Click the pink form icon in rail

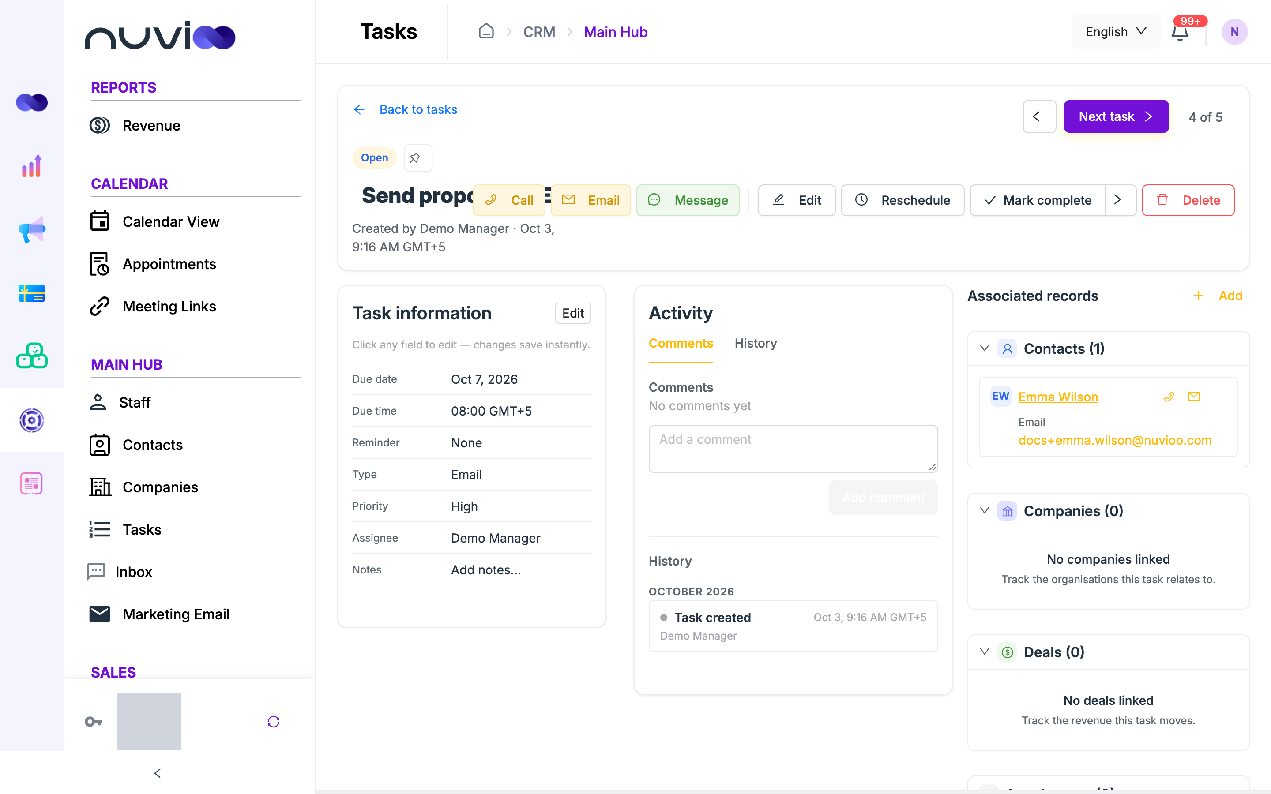(x=31, y=483)
